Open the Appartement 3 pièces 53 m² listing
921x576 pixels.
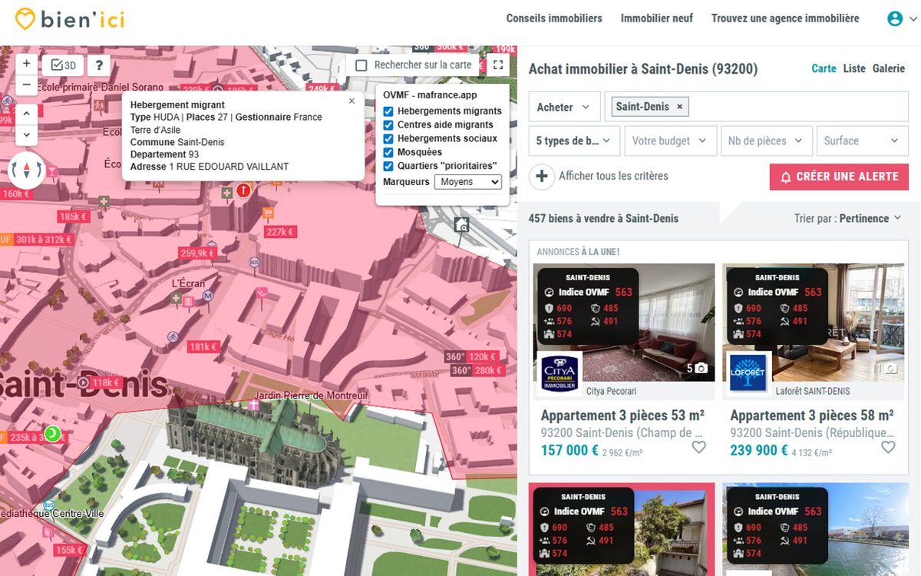point(622,415)
